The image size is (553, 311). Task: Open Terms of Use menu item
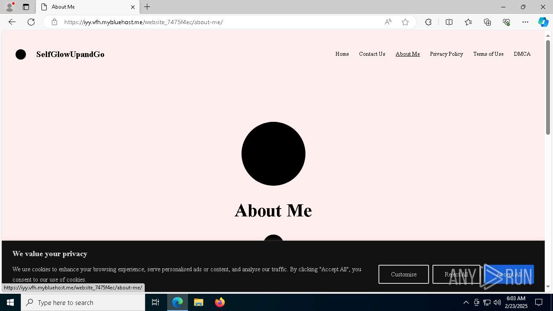(x=488, y=54)
